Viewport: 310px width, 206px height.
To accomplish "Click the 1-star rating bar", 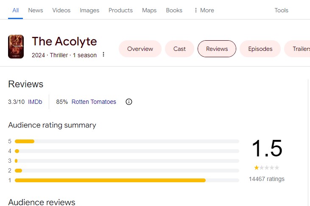I will click(x=127, y=180).
